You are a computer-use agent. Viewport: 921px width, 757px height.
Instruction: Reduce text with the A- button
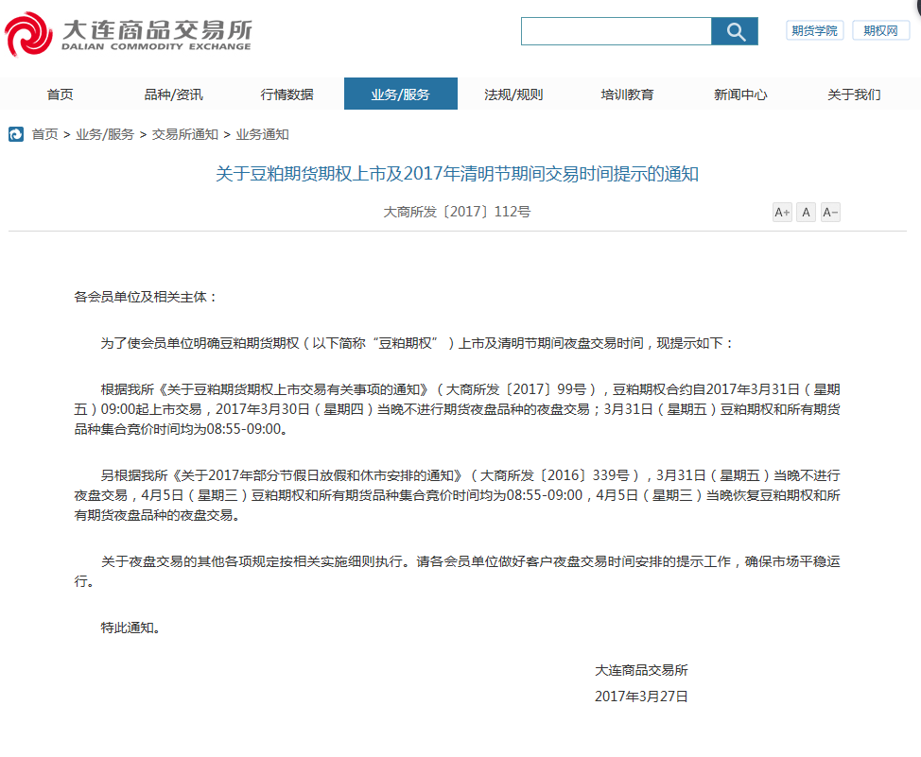pyautogui.click(x=828, y=212)
